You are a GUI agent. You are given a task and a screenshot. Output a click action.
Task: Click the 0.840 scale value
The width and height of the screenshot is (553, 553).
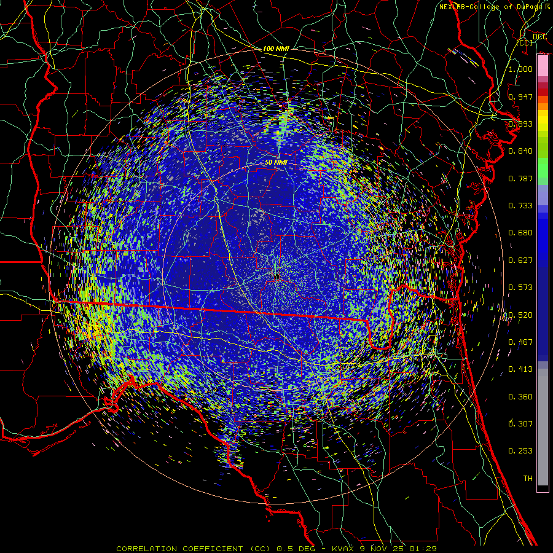[x=520, y=151]
